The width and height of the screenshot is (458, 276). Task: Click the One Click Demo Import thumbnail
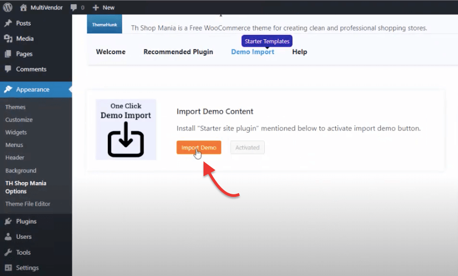(126, 130)
